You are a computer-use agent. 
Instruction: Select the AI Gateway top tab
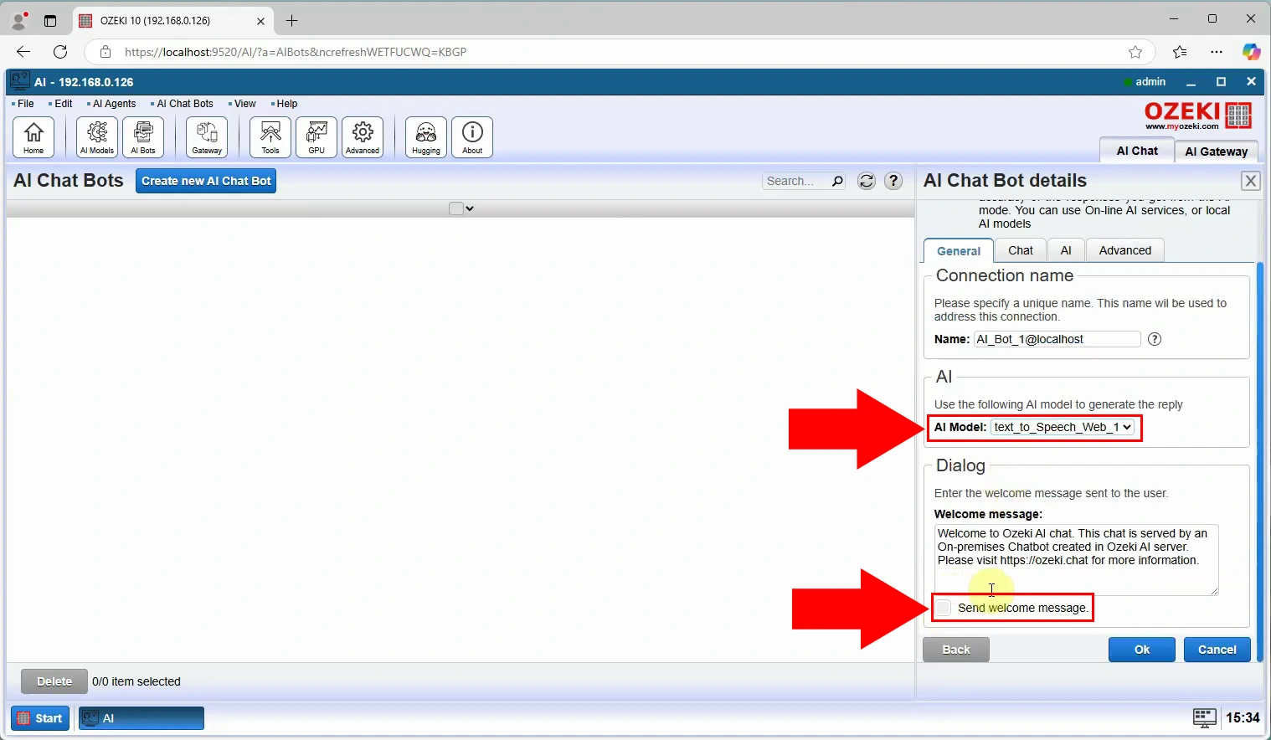(x=1217, y=152)
